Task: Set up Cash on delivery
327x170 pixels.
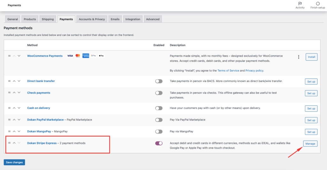Action: (311, 109)
